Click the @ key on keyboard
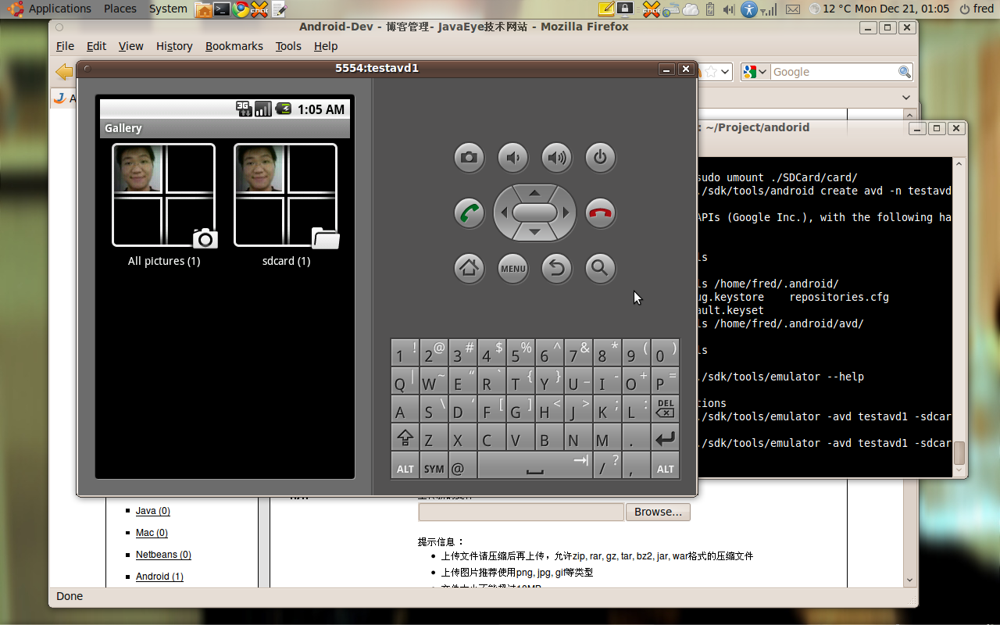The image size is (1000, 625). point(462,466)
